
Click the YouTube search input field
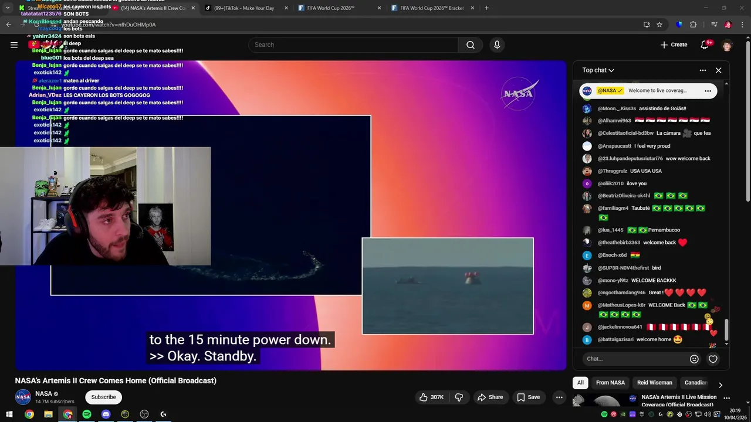[353, 45]
